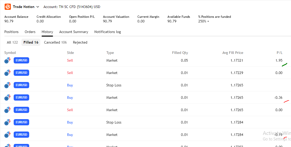This screenshot has height=147, width=291.
Task: Click the flag icon of the Stop Loss row at 1.17265
Action: click(7, 85)
